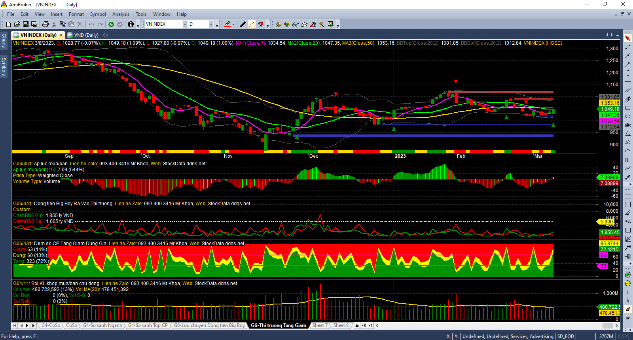
Task: Select the Horizontal line tool
Action: click(628, 81)
